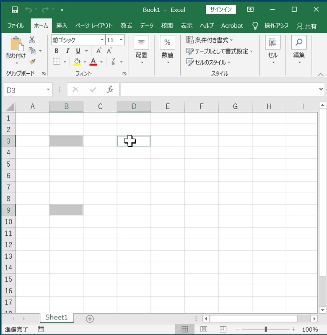Copy selection with the copy icon
This screenshot has height=335, width=327.
32,51
